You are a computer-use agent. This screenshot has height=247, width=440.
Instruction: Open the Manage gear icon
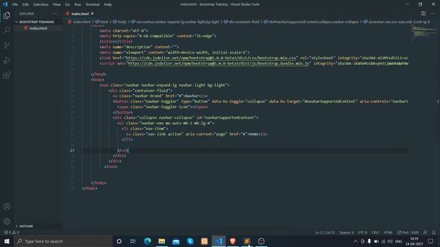(x=7, y=221)
